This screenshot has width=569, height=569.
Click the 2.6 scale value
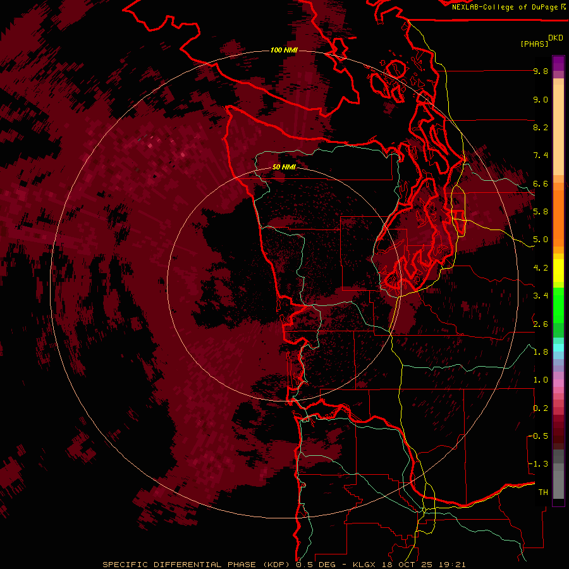(x=541, y=324)
